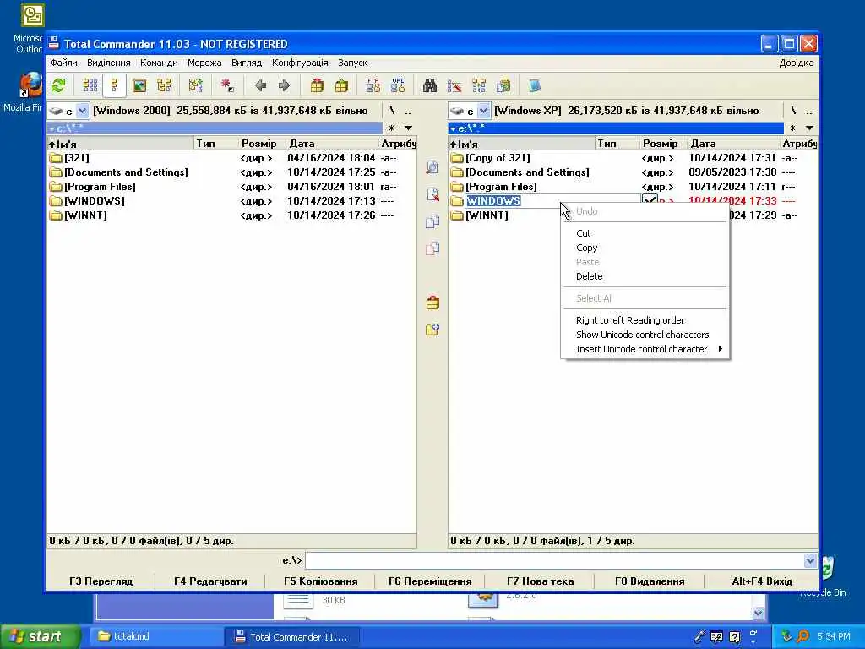This screenshot has height=649, width=865.
Task: Click the green Reread source refresh icon
Action: (58, 85)
